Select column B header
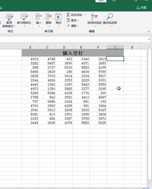Screen dimensions: 152x189 30,47
